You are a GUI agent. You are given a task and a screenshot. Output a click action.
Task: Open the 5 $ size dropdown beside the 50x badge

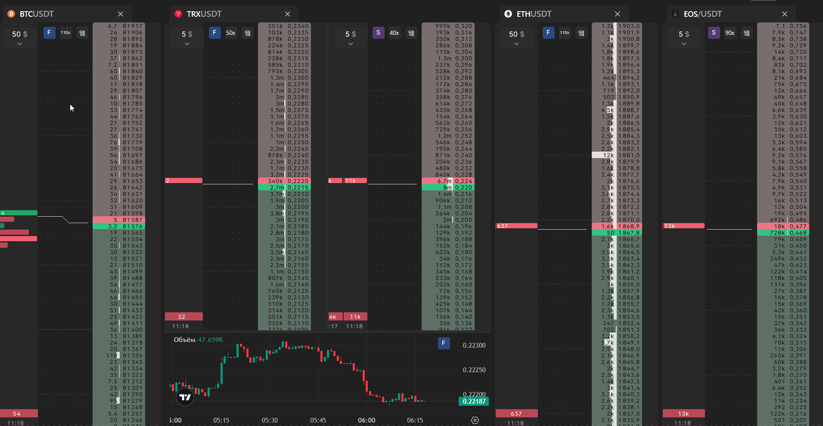coord(186,38)
